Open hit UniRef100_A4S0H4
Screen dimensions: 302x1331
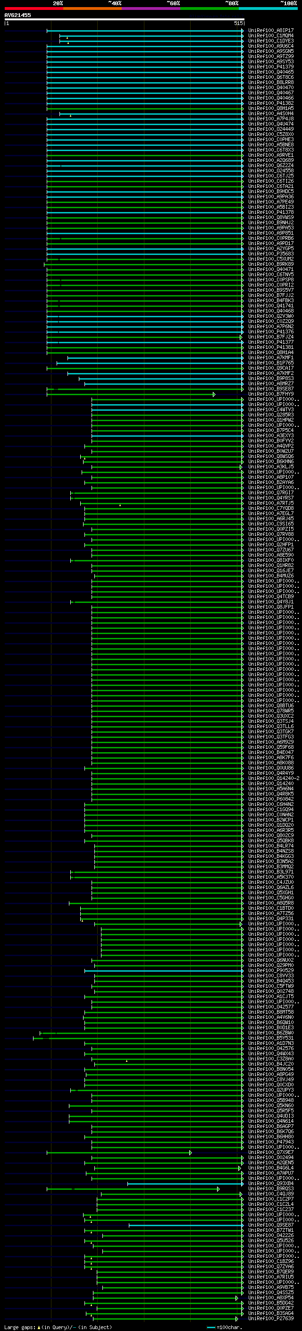click(270, 113)
